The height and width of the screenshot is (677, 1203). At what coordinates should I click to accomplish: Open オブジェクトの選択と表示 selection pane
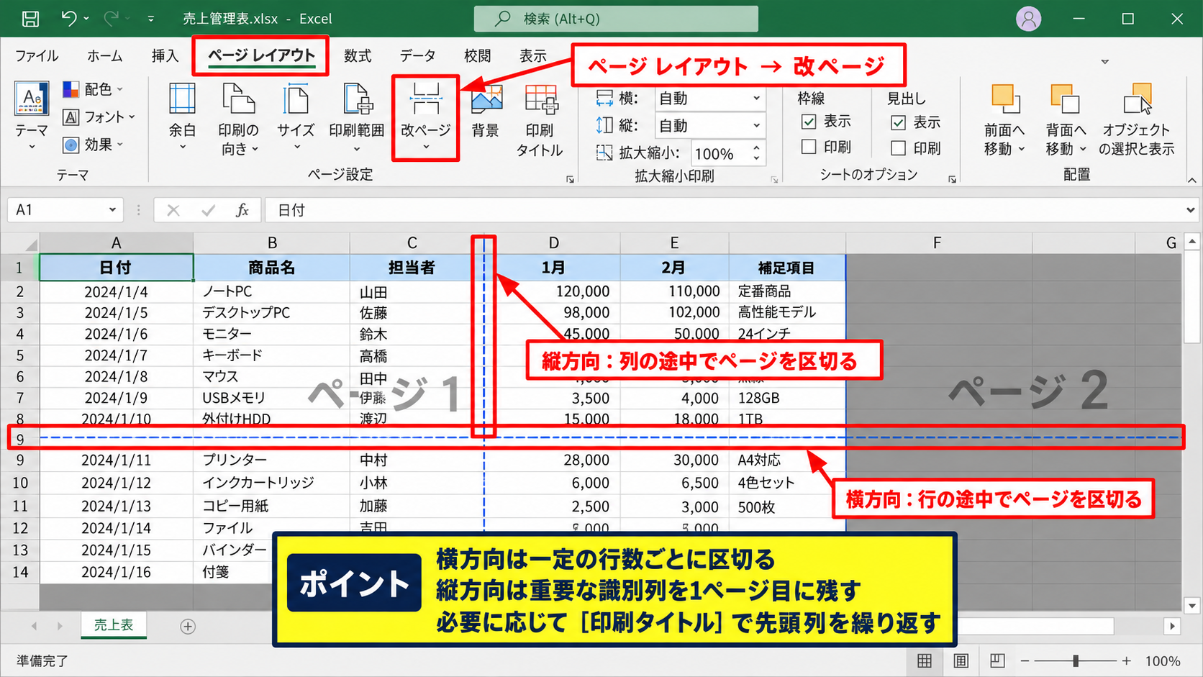tap(1137, 120)
